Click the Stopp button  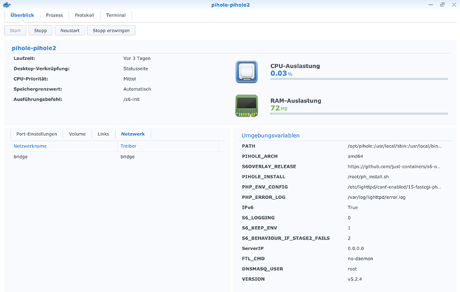coord(41,31)
